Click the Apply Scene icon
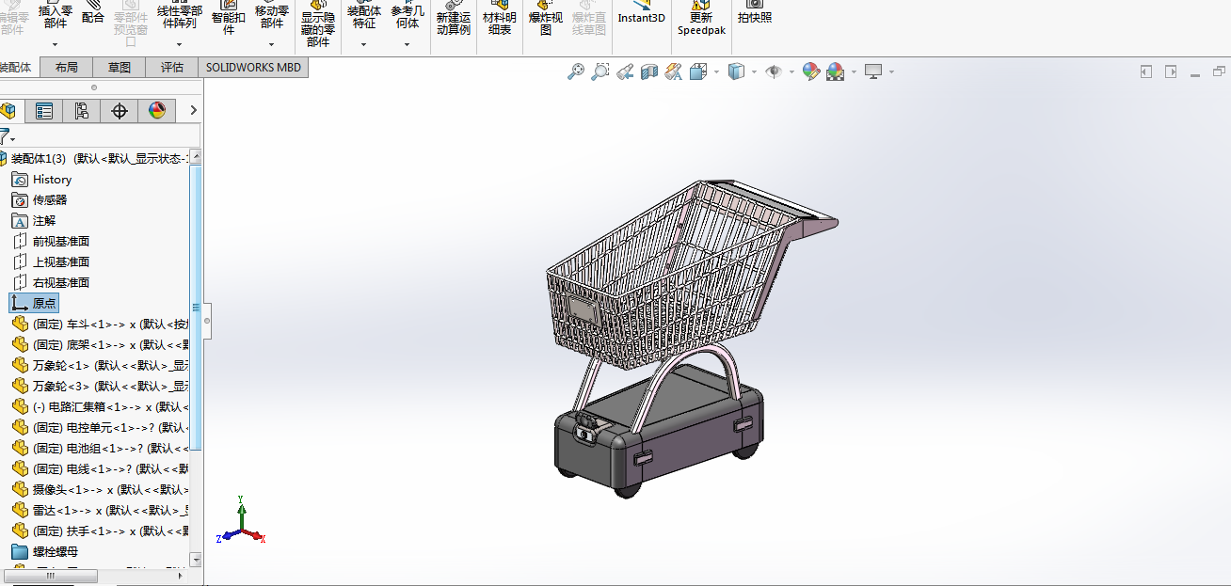Screen dimensions: 1231x586 (836, 71)
